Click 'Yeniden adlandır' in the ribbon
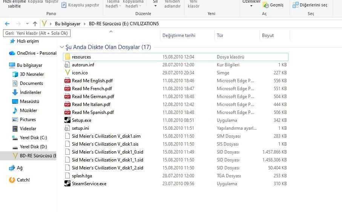 click(x=172, y=4)
